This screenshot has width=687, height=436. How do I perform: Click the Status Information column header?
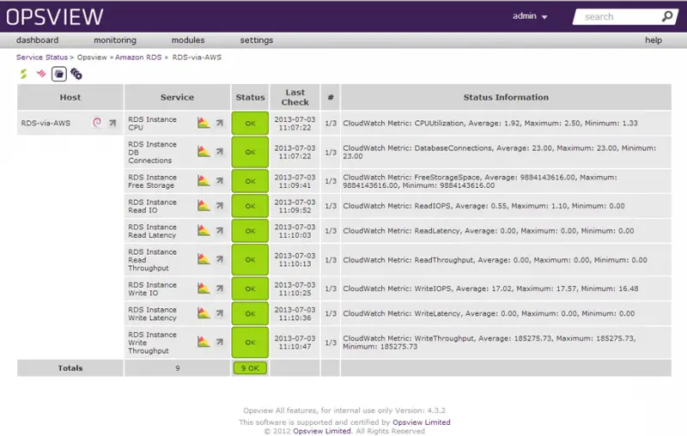click(x=506, y=97)
